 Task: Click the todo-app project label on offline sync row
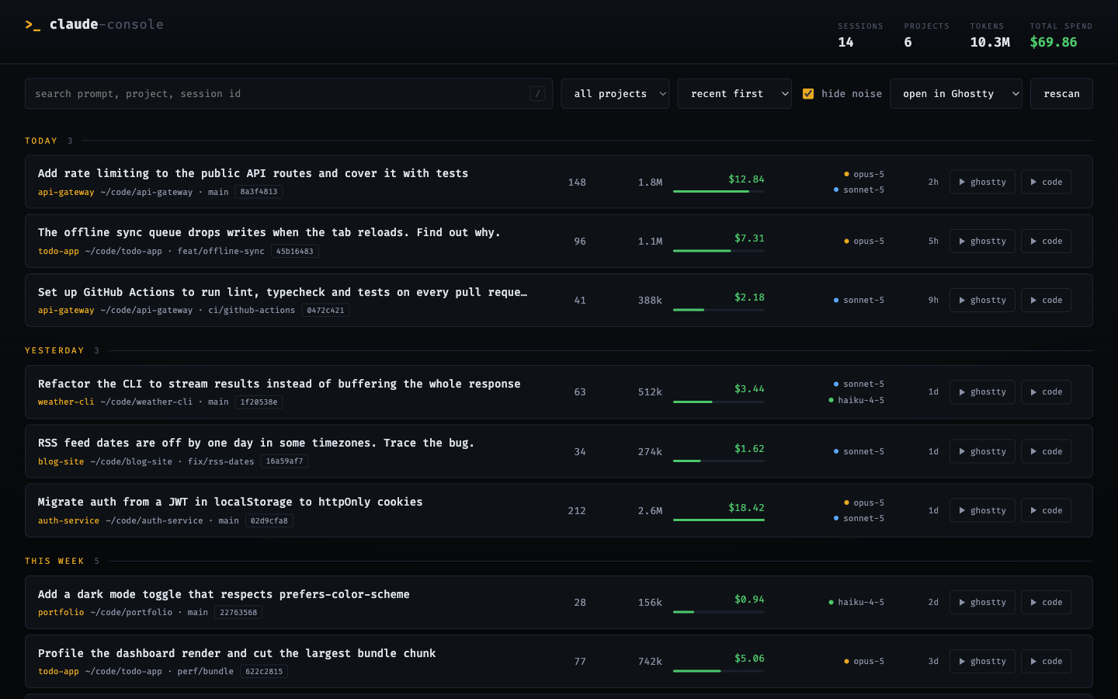(58, 252)
